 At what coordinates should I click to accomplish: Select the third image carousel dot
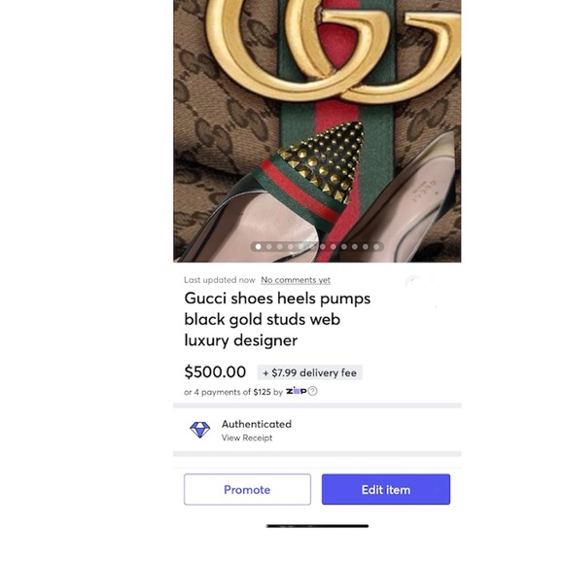[280, 247]
